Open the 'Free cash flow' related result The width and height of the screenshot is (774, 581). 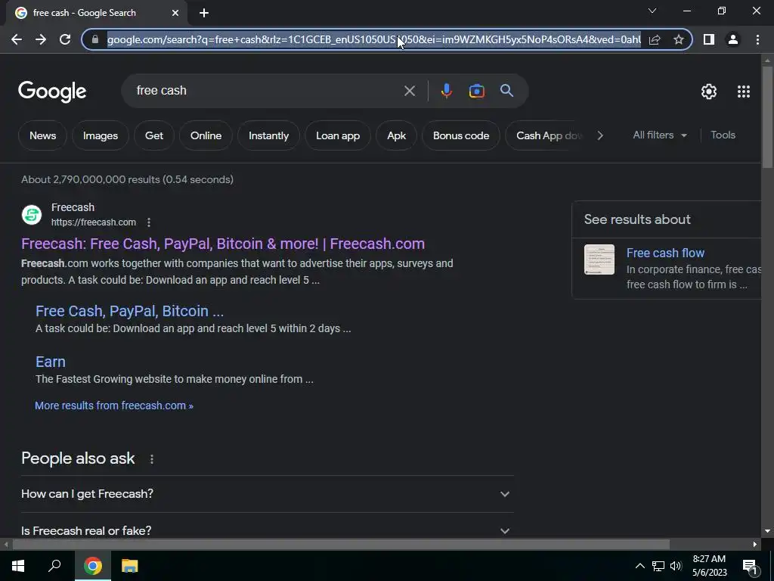pos(665,253)
